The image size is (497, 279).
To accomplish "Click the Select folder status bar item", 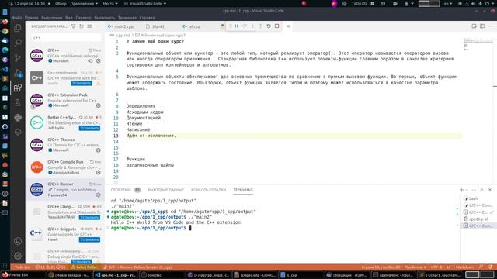I will tap(85, 267).
